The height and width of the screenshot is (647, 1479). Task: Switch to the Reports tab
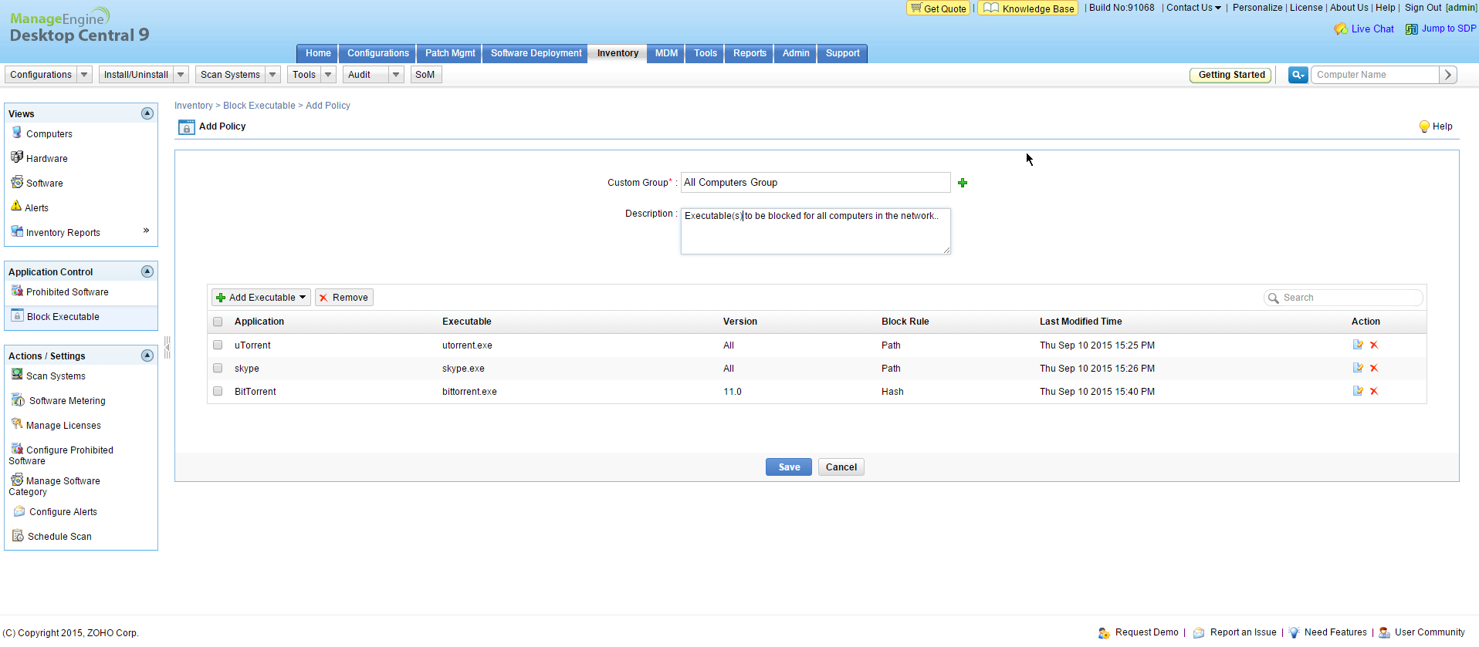(x=750, y=53)
